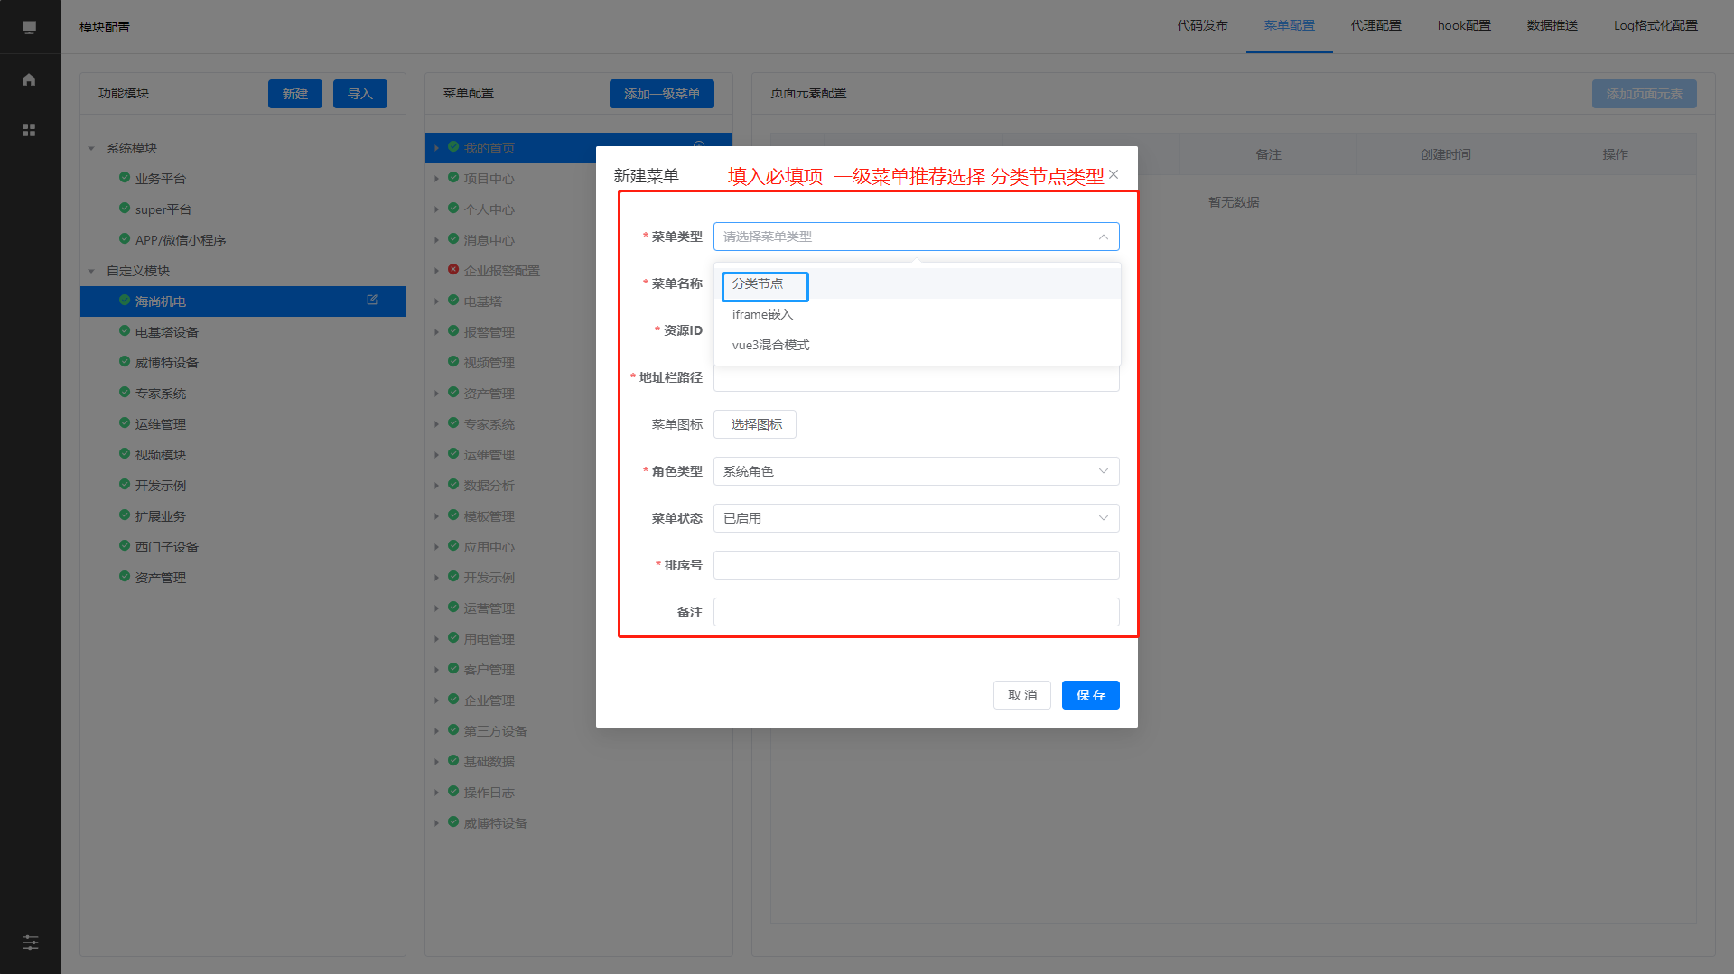1734x974 pixels.
Task: Open the 菜单状态 dropdown showing 已启用
Action: 916,518
